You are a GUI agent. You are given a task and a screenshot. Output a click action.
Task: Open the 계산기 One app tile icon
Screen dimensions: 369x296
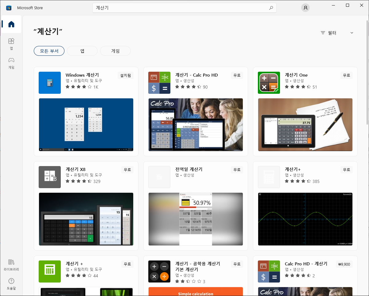coord(269,83)
